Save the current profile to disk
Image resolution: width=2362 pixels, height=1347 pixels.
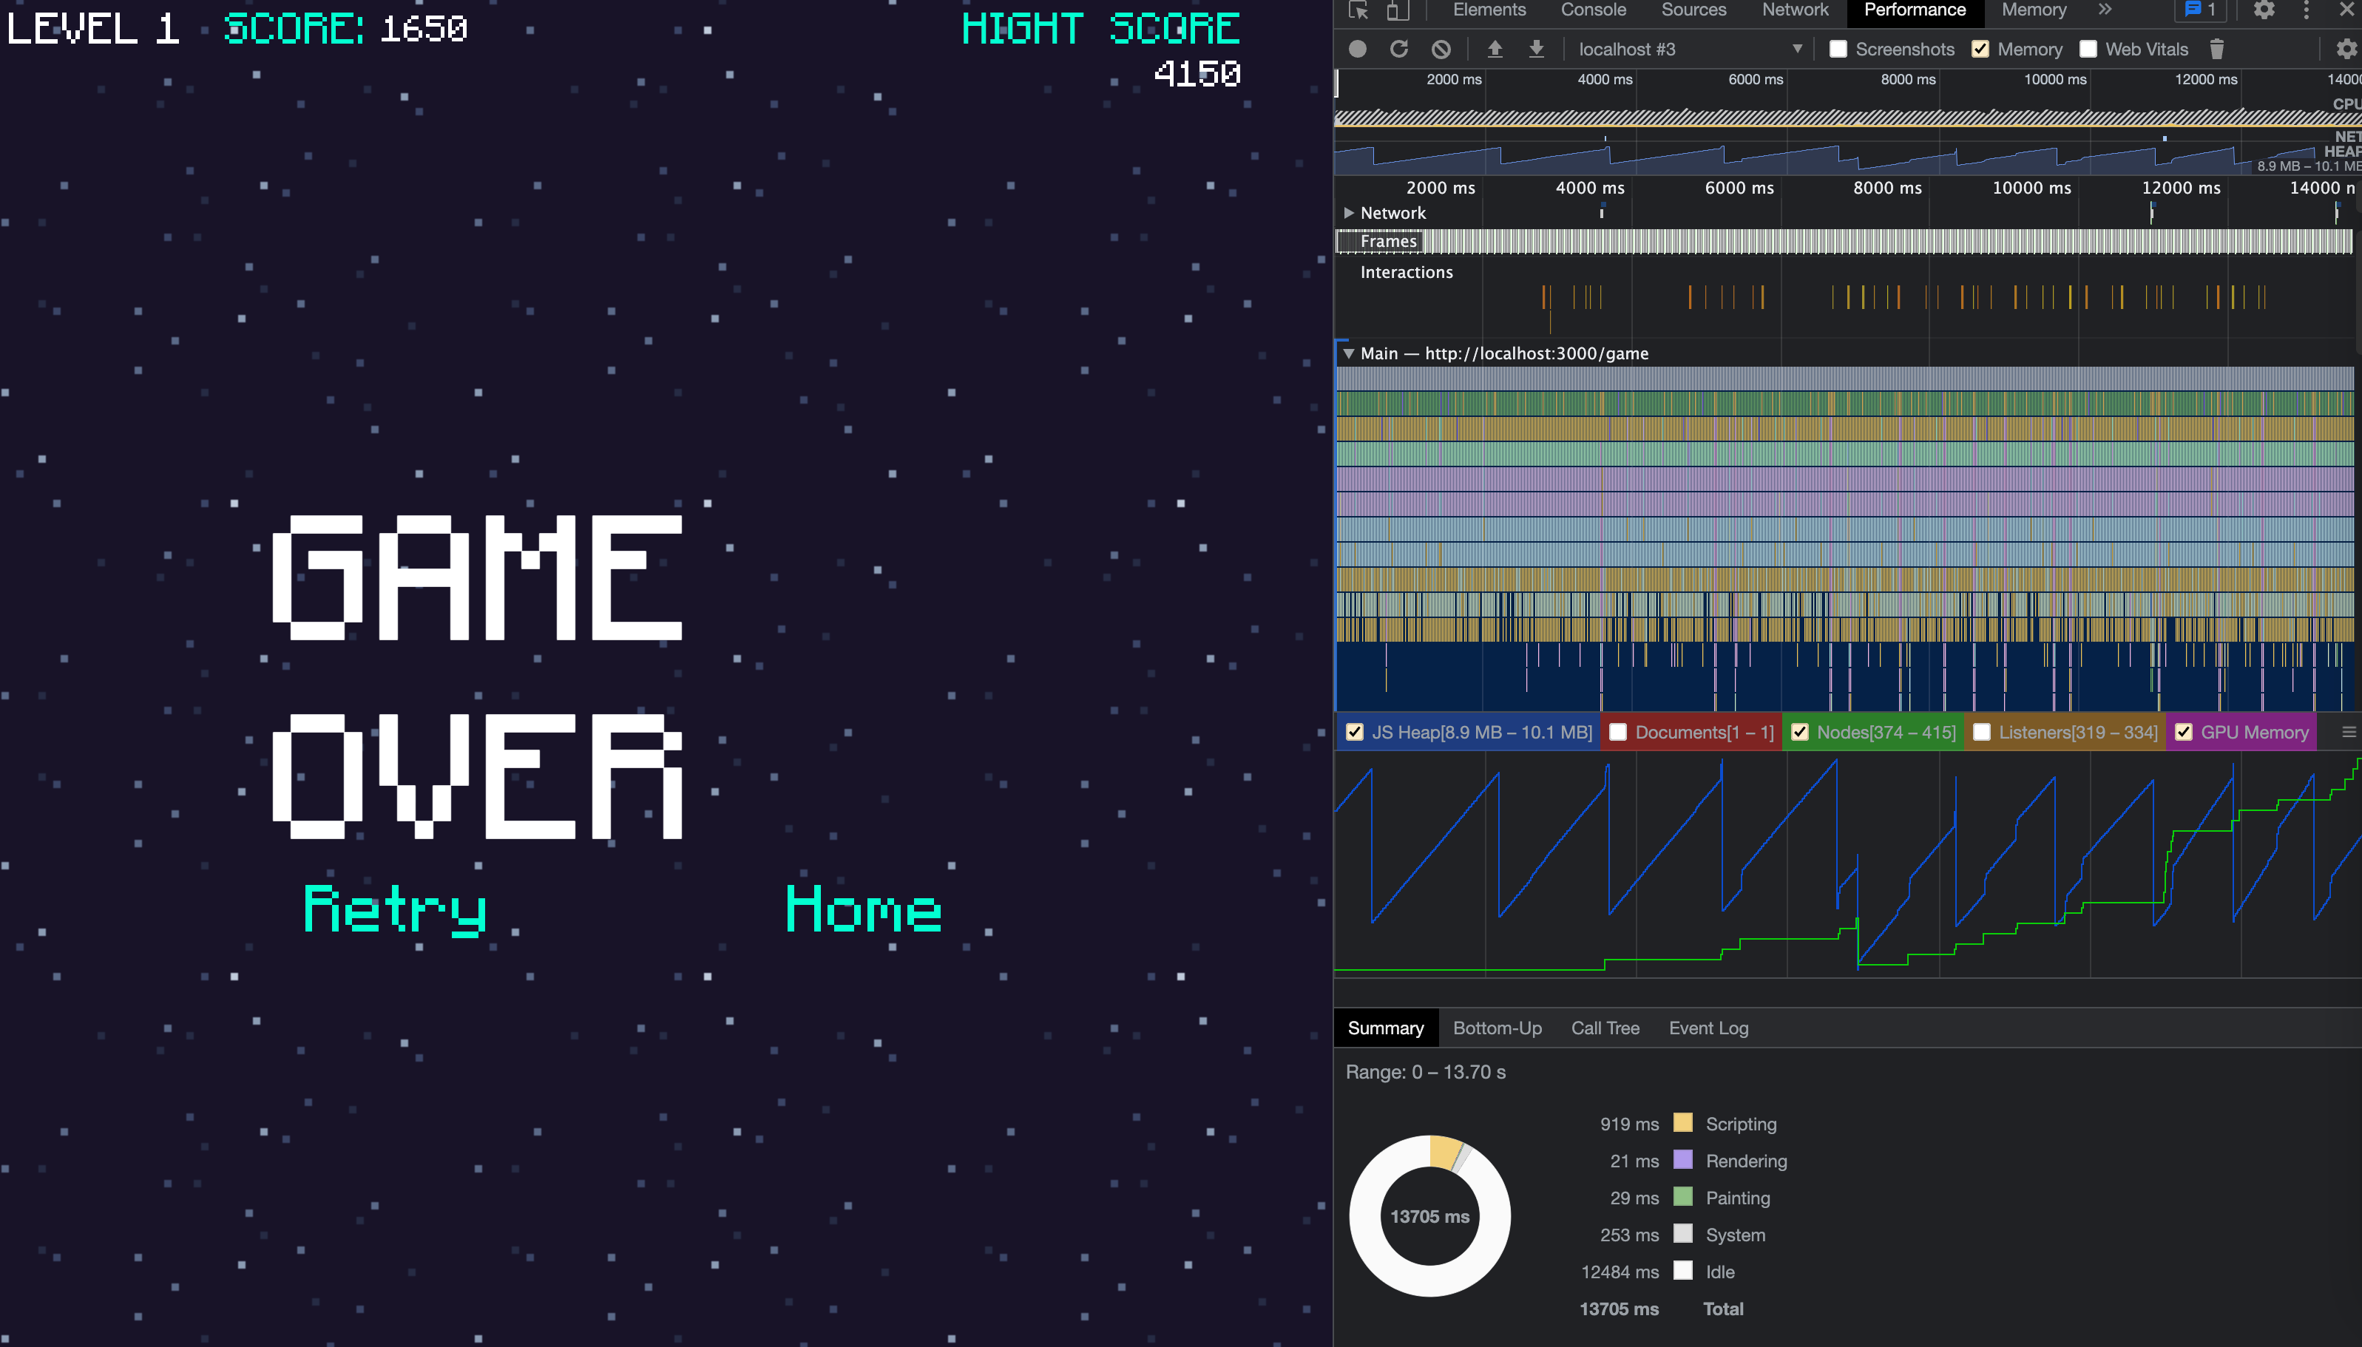(x=1536, y=49)
